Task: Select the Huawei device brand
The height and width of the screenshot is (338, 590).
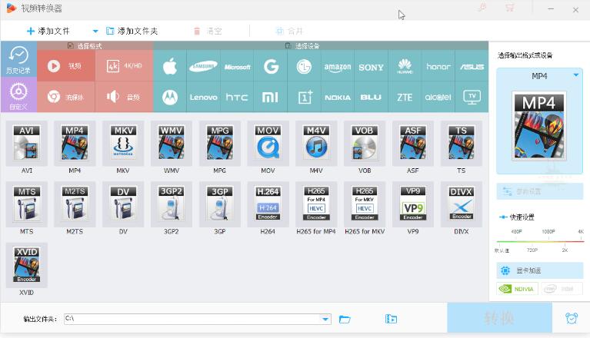Action: coord(405,67)
